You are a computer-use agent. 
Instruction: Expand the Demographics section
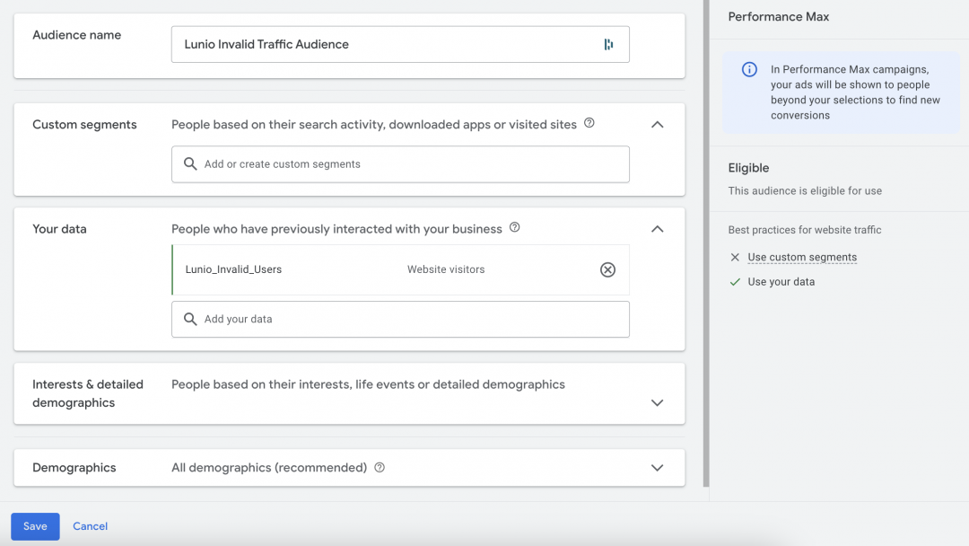click(x=657, y=468)
